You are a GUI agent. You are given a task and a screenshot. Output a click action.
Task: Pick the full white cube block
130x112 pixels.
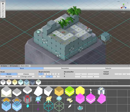coord(6,91)
